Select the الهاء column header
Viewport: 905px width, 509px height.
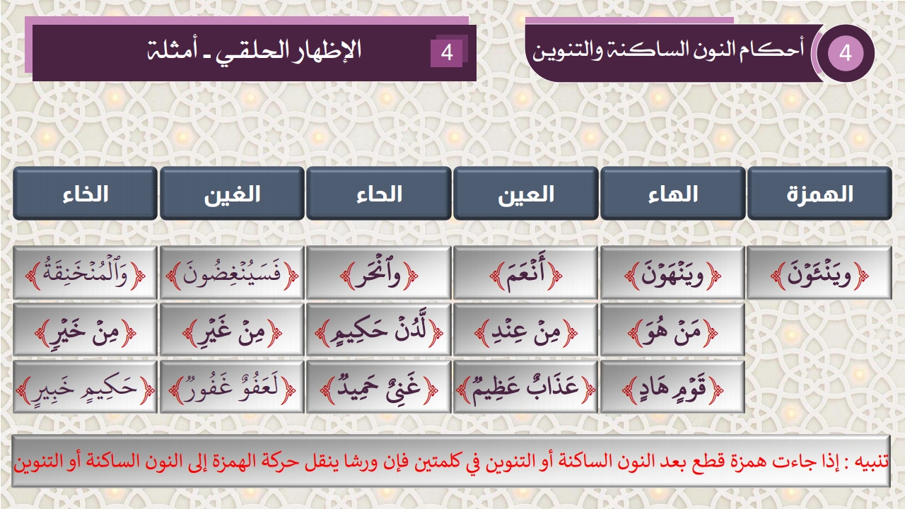672,194
